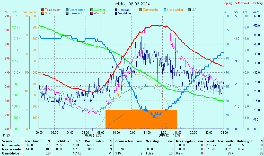Viewport: 264px width, 156px height.
Task: Click the red Temp buiten legend swatch
Action: pyautogui.click(x=43, y=10)
